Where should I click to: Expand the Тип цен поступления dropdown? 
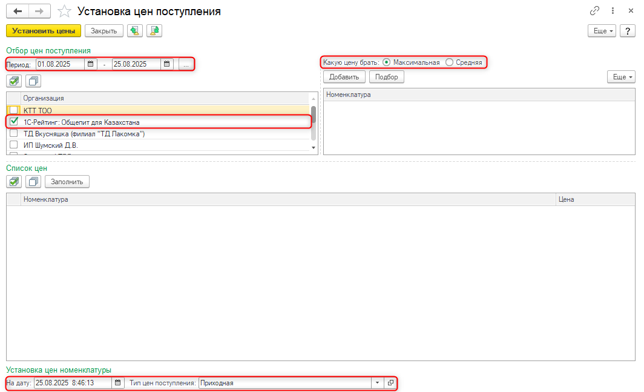(x=378, y=383)
